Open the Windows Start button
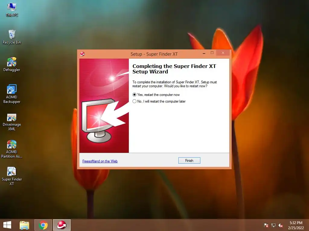Viewport: 309px width, 231px height. click(x=7, y=225)
